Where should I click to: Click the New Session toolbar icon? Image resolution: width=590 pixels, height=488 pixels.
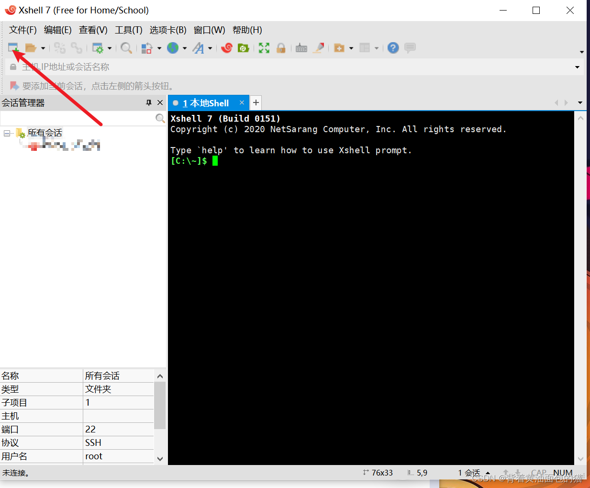(x=13, y=48)
